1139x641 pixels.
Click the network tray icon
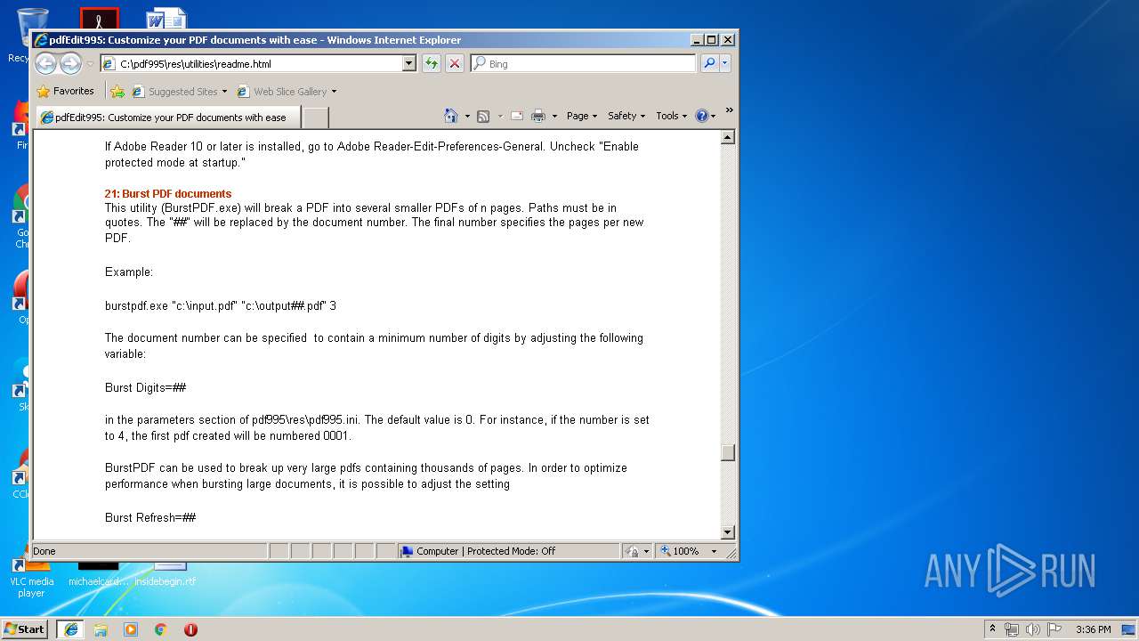click(x=1012, y=629)
